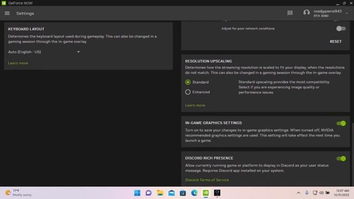Screen dimensions: 354x199
Task: Open the feedback message icon
Action: [x=290, y=13]
